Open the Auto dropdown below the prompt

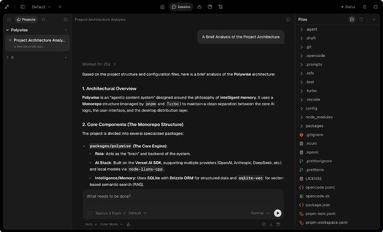coord(91,224)
